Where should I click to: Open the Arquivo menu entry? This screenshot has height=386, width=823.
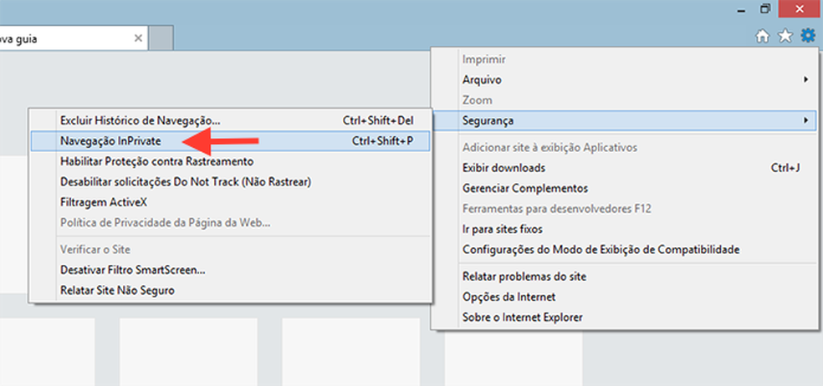(624, 80)
